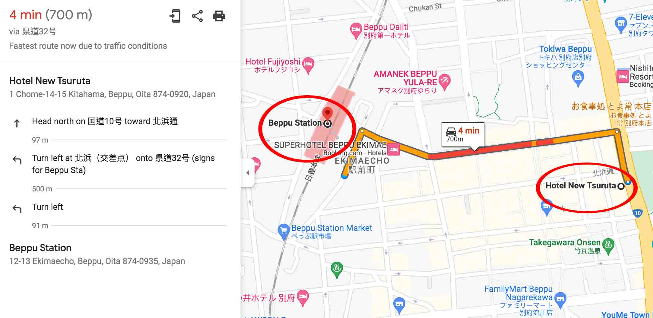Print directions with the printer icon

point(219,16)
